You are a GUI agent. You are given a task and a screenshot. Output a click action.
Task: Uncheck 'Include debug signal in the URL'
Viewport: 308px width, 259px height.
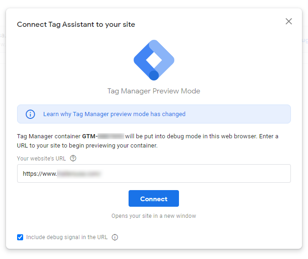point(20,237)
